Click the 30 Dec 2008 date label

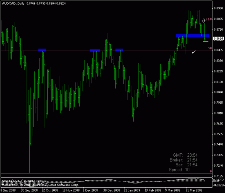[112, 190]
